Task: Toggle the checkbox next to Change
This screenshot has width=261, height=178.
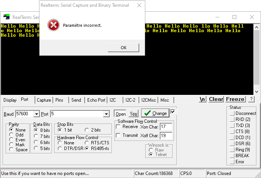Action: point(173,111)
